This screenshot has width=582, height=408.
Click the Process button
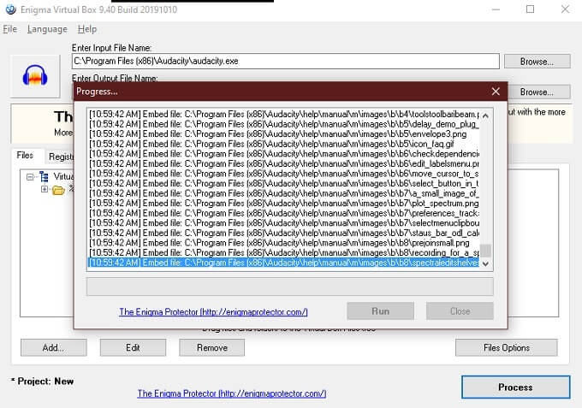(x=515, y=387)
